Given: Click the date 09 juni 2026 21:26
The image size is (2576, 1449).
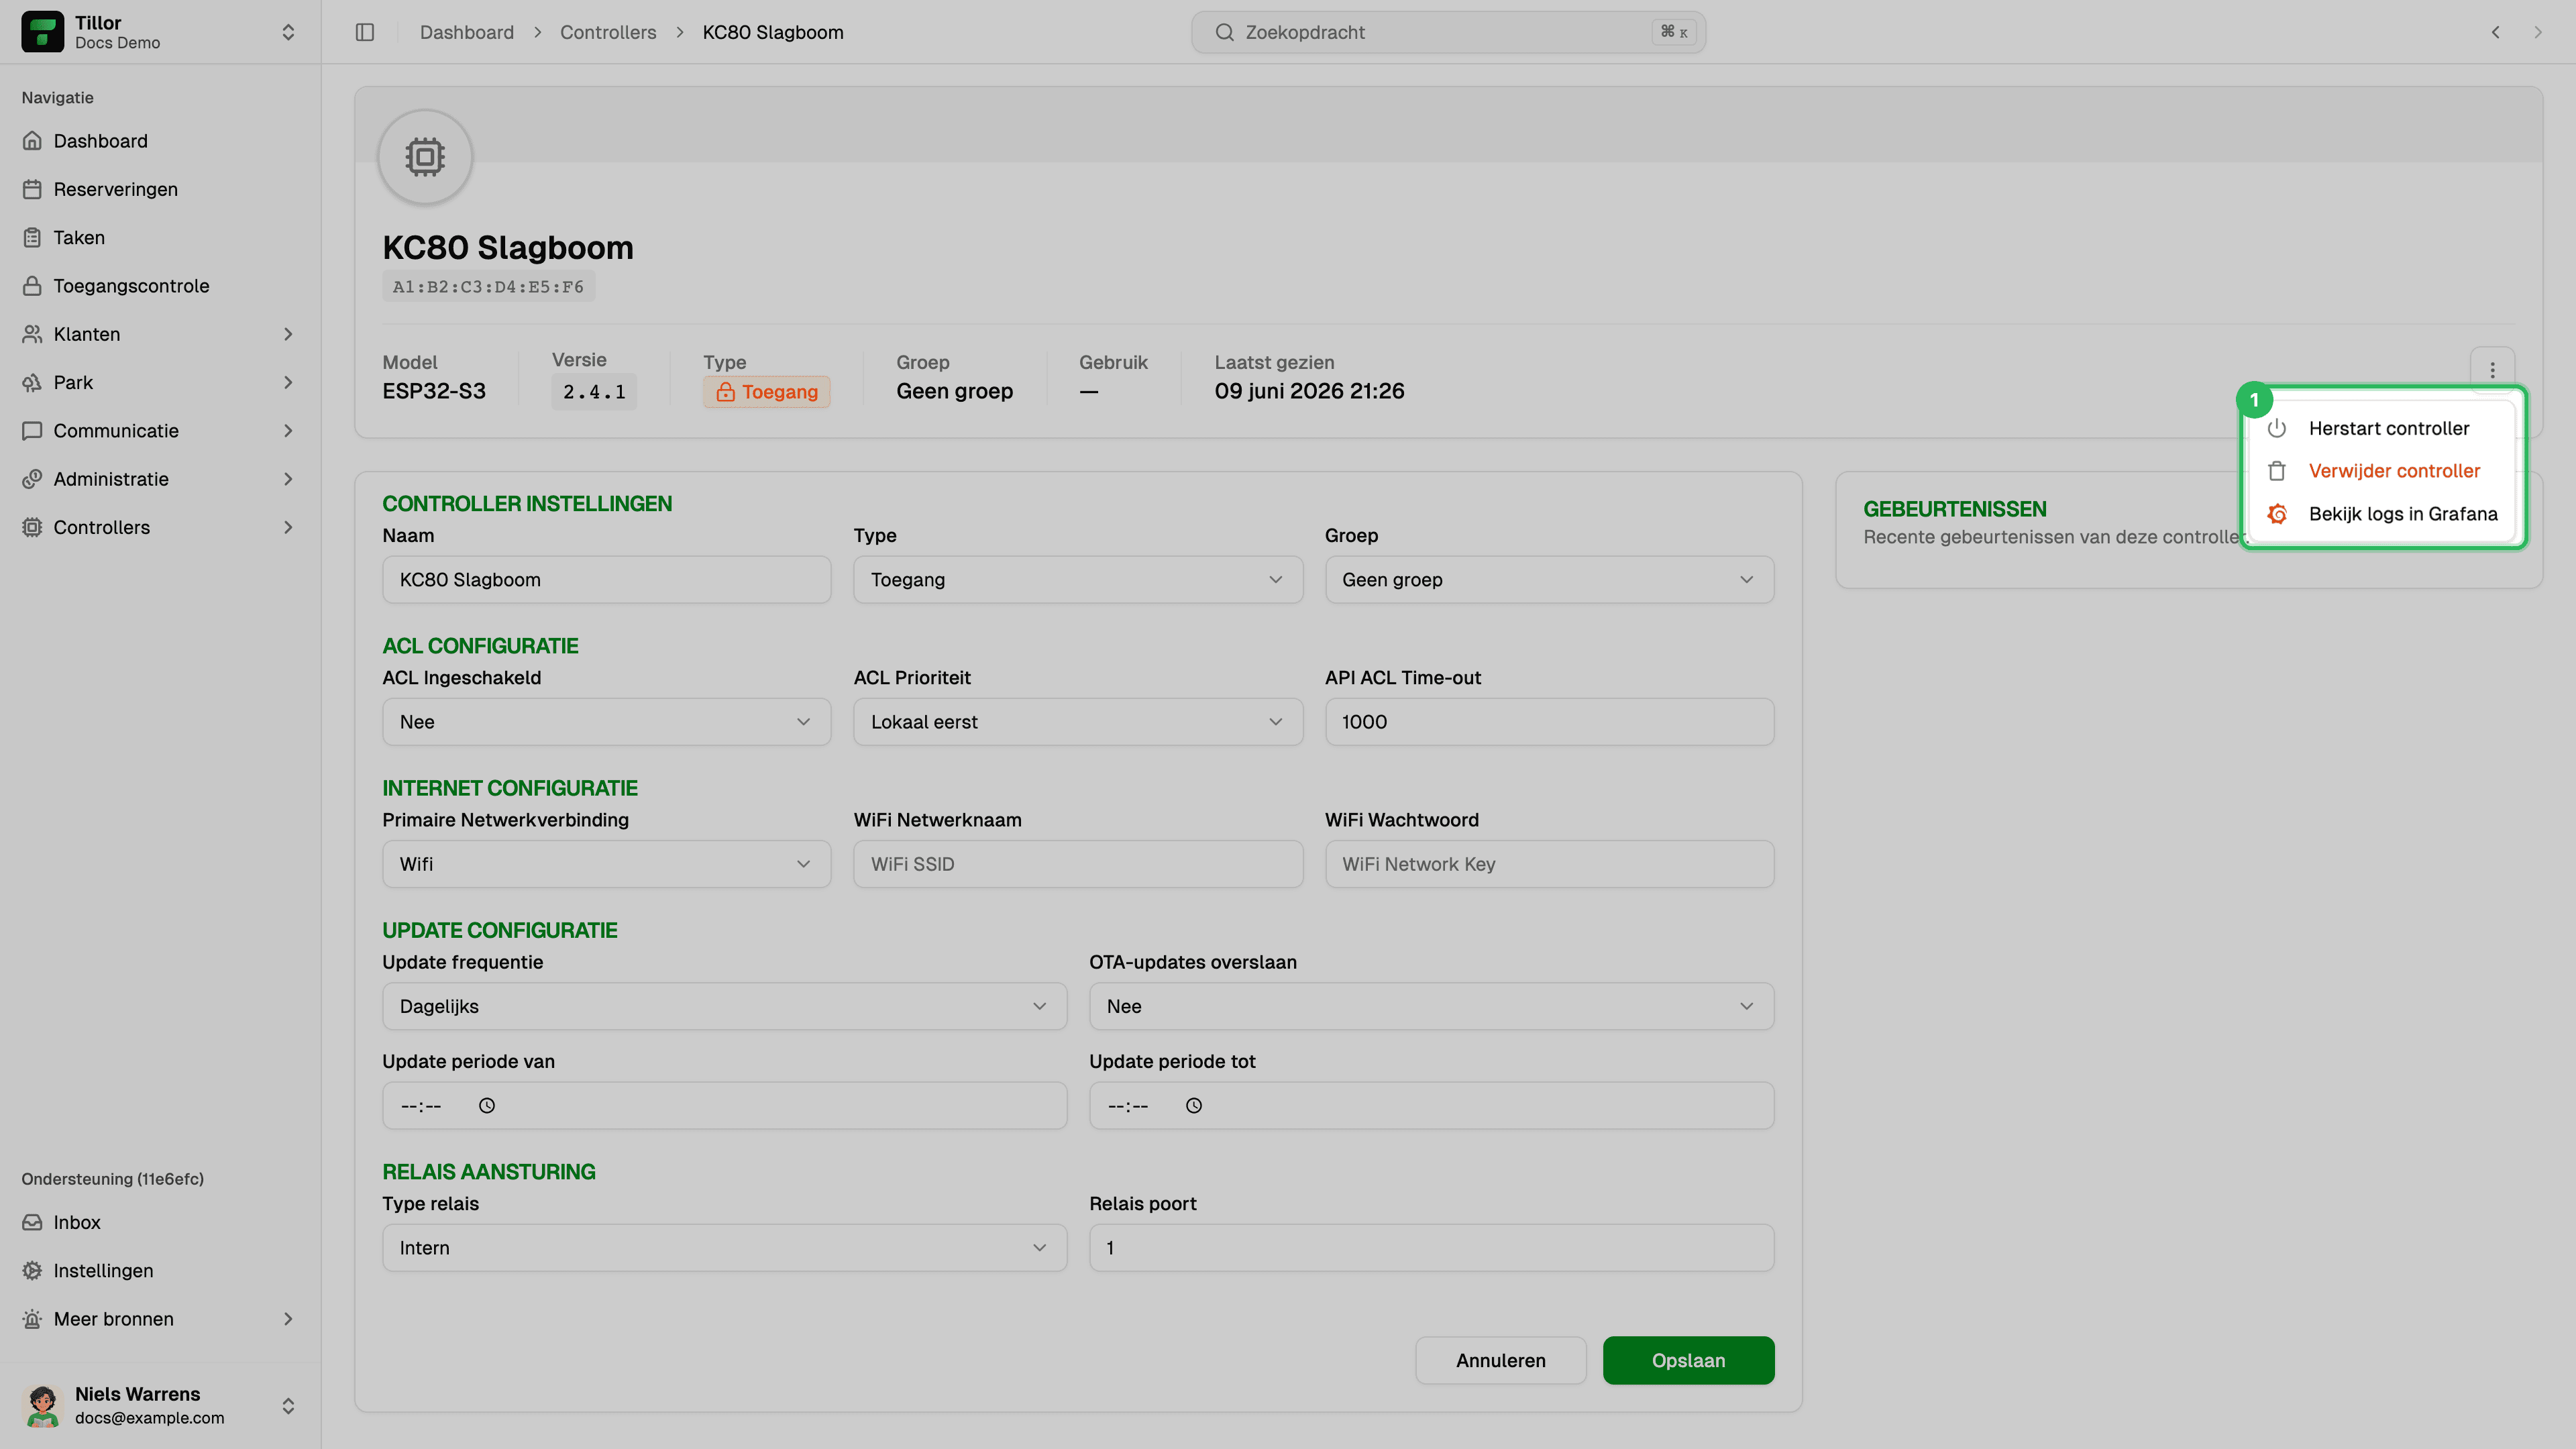Looking at the screenshot, I should pos(1309,391).
